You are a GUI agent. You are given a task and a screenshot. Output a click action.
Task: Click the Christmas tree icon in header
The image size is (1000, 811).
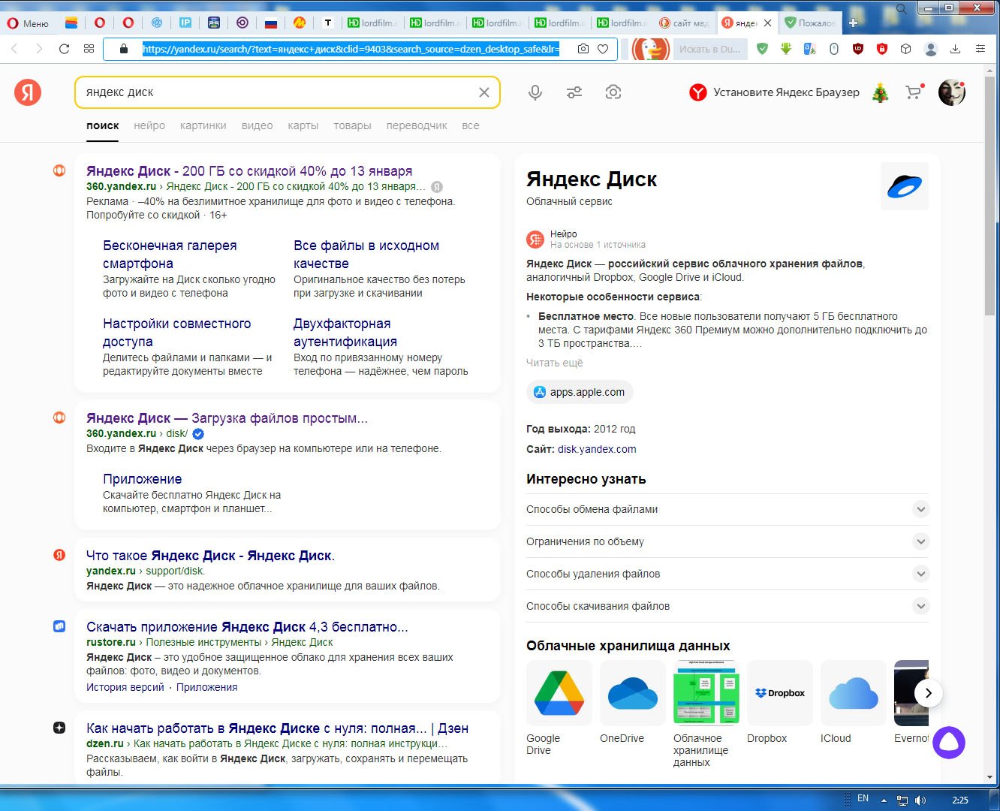tap(880, 92)
